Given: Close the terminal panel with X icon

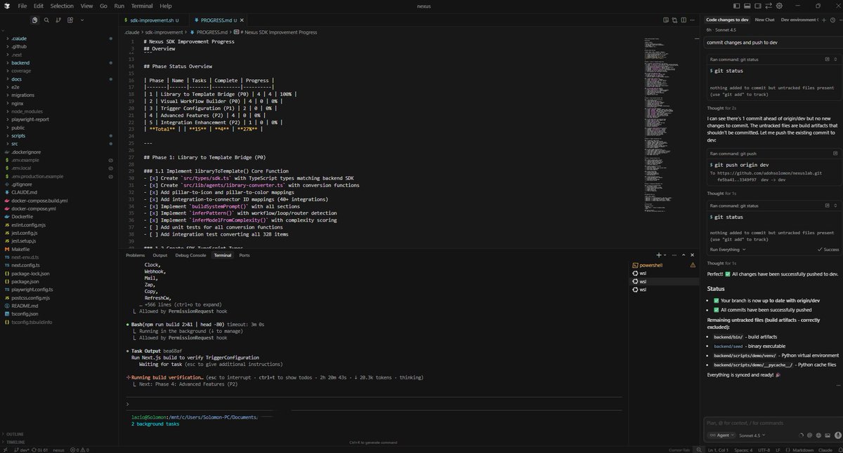Looking at the screenshot, I should 692,255.
